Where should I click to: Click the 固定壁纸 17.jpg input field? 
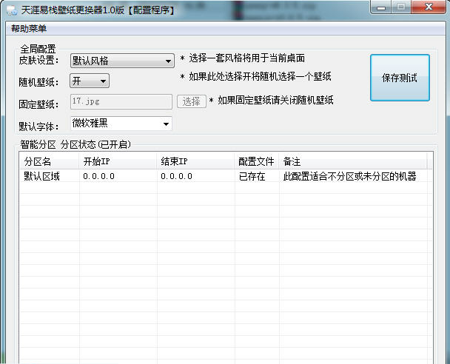click(121, 101)
